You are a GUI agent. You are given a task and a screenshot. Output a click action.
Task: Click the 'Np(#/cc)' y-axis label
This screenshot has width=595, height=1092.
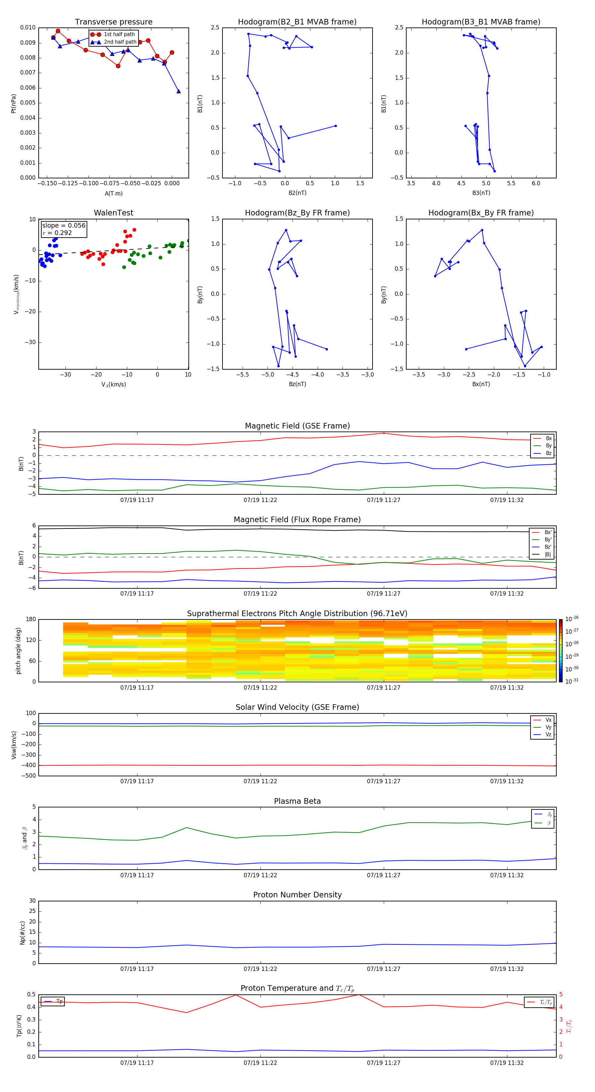pyautogui.click(x=22, y=933)
